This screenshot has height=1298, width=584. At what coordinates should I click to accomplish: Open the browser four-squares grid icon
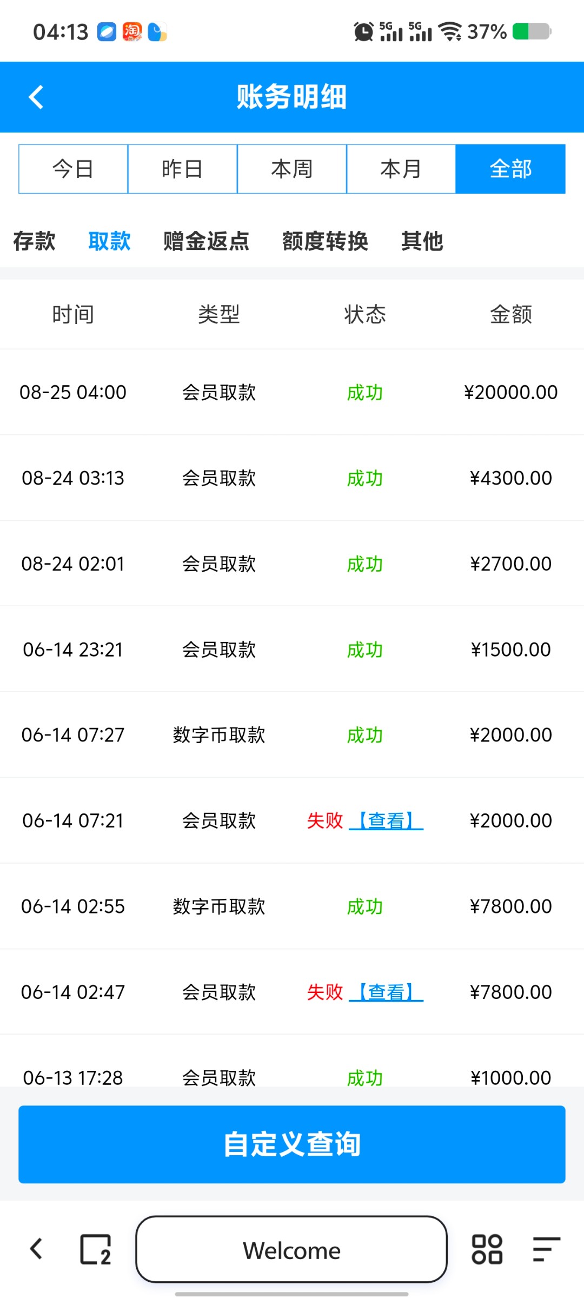click(x=487, y=1249)
